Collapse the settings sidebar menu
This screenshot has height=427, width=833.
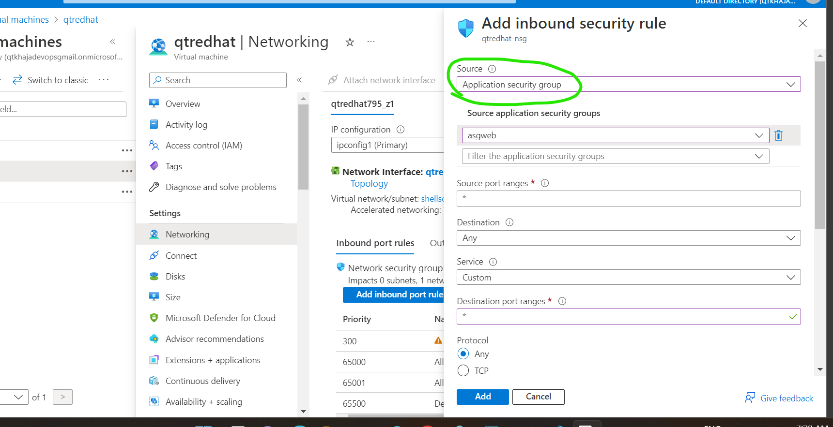[x=299, y=80]
